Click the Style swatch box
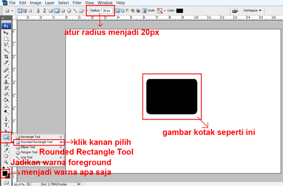283x186 pixels. point(160,11)
